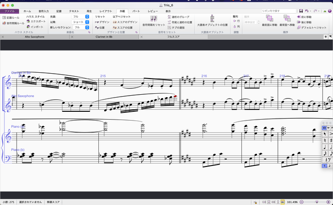Click the 音符間隔をリセット large icon
The height and width of the screenshot is (205, 333).
[153, 19]
